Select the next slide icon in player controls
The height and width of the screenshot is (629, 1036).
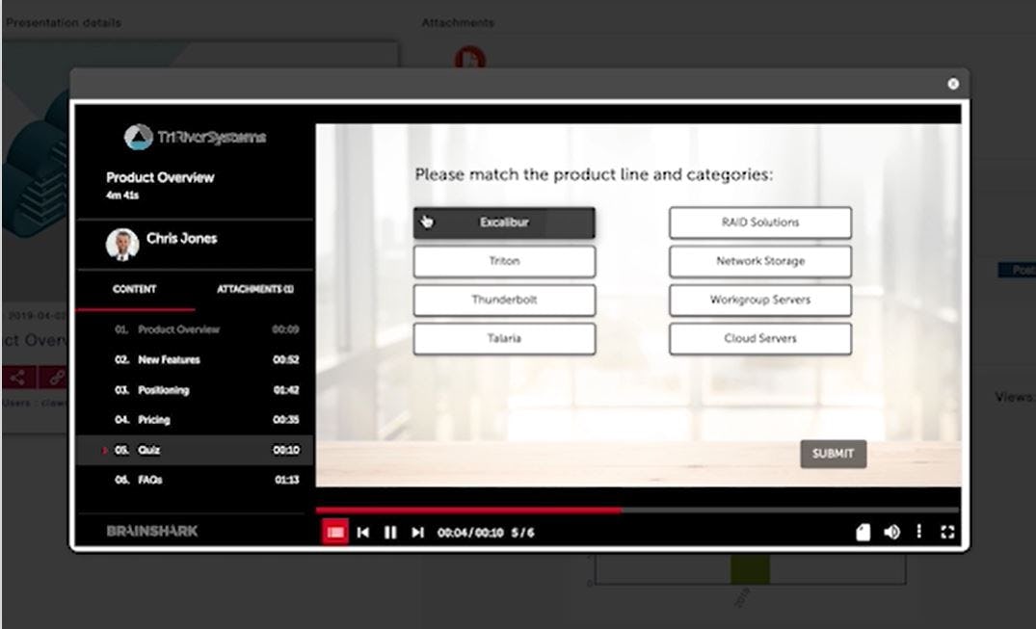click(x=416, y=531)
